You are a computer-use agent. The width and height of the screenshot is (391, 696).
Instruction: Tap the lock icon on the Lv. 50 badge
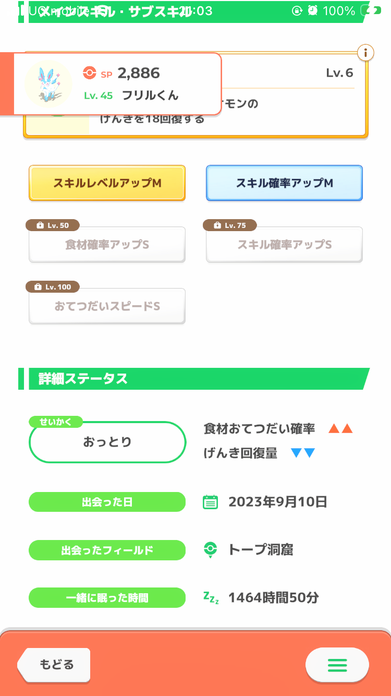[40, 225]
